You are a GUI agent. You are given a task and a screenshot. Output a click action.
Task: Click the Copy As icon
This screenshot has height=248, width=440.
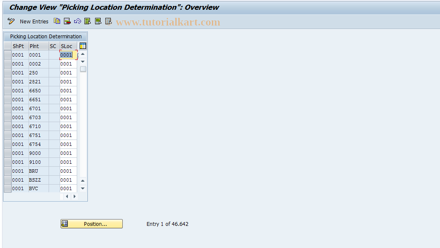pyautogui.click(x=57, y=21)
